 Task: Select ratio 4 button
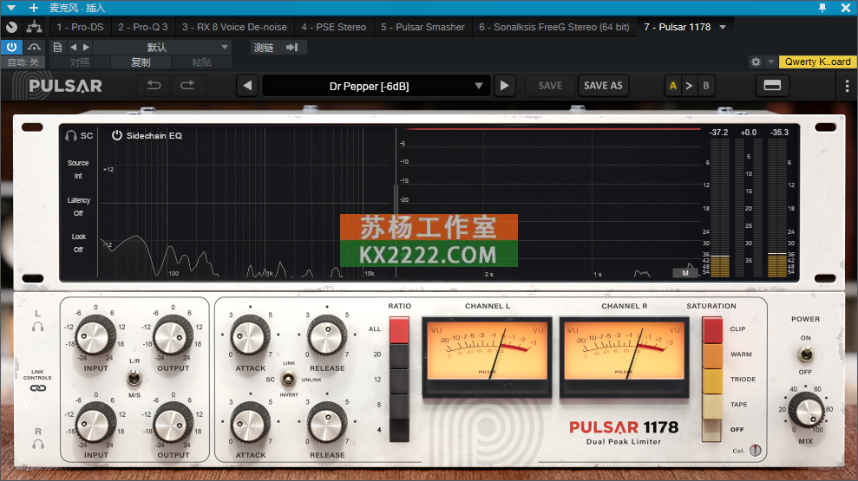pyautogui.click(x=399, y=430)
